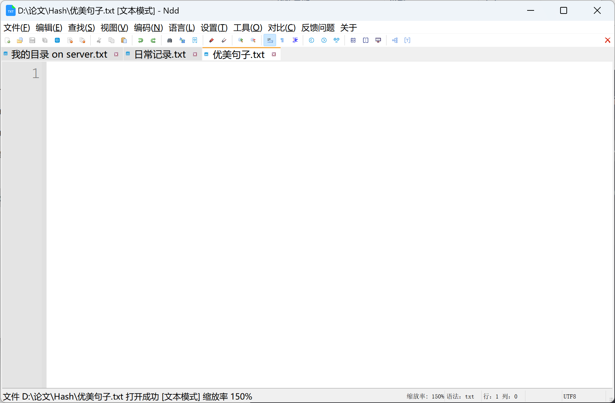Screen dimensions: 615x403
Task: Toggle word wrap off
Action: click(270, 40)
